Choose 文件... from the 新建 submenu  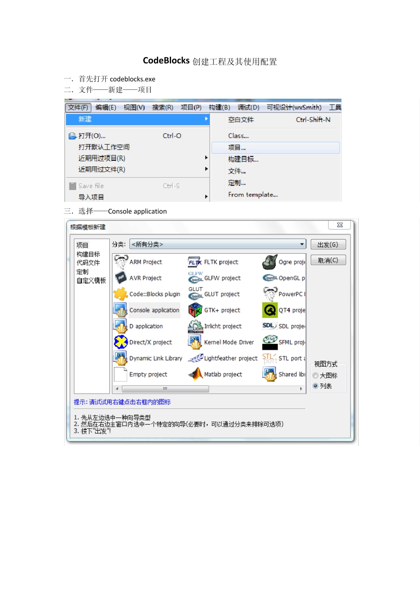coord(276,171)
